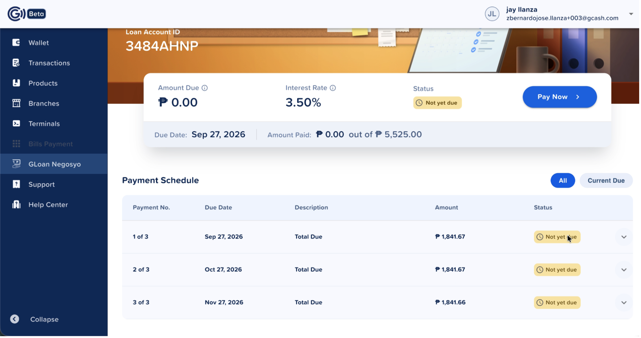Click the GLoan Negosyo sidebar icon

pyautogui.click(x=16, y=164)
